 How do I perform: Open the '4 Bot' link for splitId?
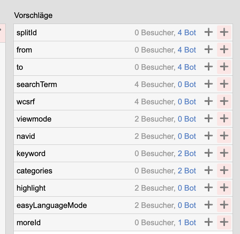[x=187, y=32]
